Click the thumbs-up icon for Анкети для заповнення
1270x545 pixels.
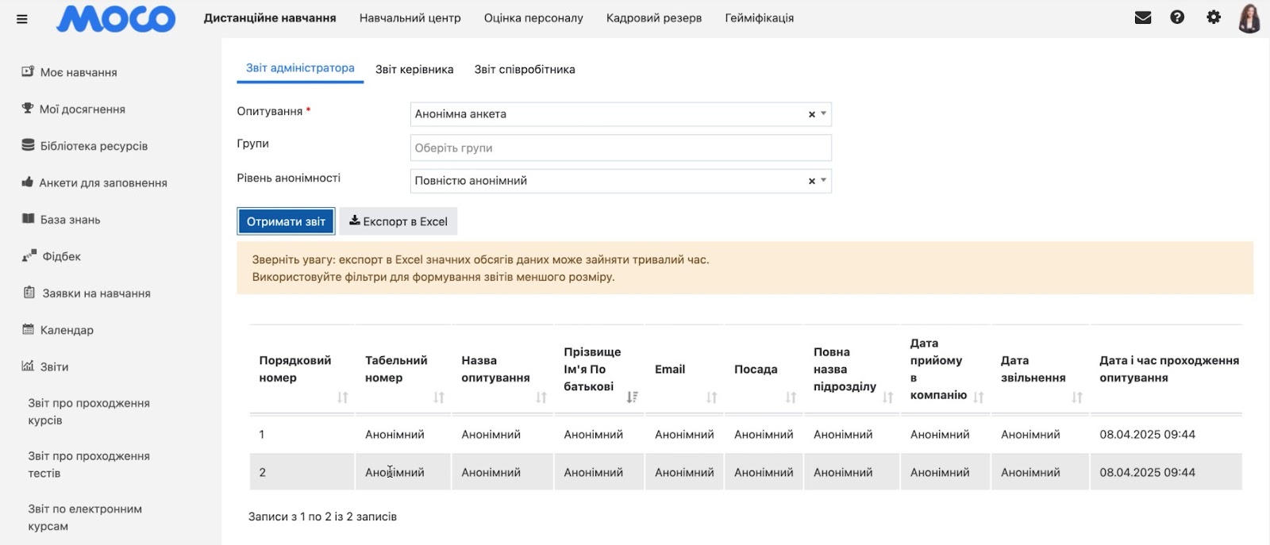(x=28, y=182)
